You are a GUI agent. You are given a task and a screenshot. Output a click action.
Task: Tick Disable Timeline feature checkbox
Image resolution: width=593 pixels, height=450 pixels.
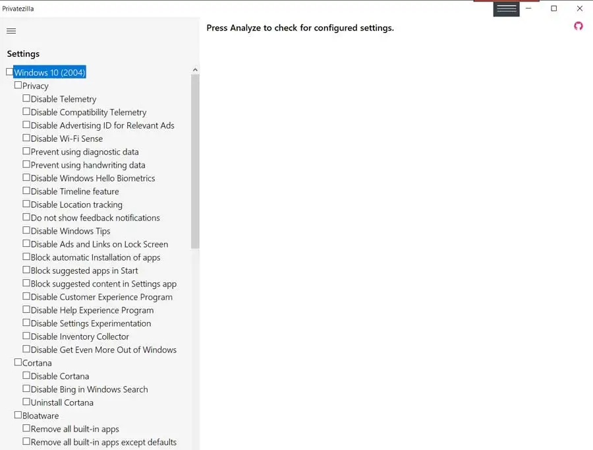[x=26, y=191]
